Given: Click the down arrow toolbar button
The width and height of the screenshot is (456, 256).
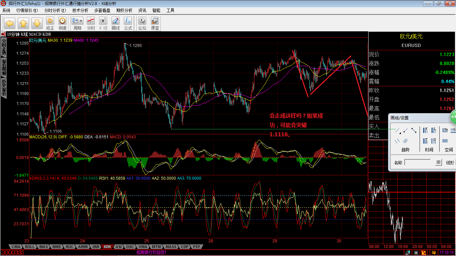Looking at the screenshot, I should tap(37, 23).
